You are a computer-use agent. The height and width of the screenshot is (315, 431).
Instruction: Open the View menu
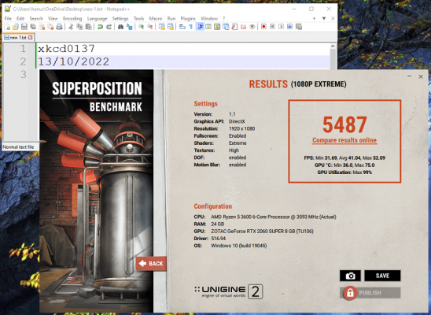point(53,18)
